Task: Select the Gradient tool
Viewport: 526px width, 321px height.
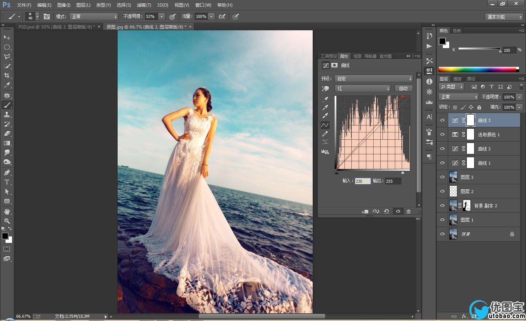Action: pyautogui.click(x=7, y=143)
